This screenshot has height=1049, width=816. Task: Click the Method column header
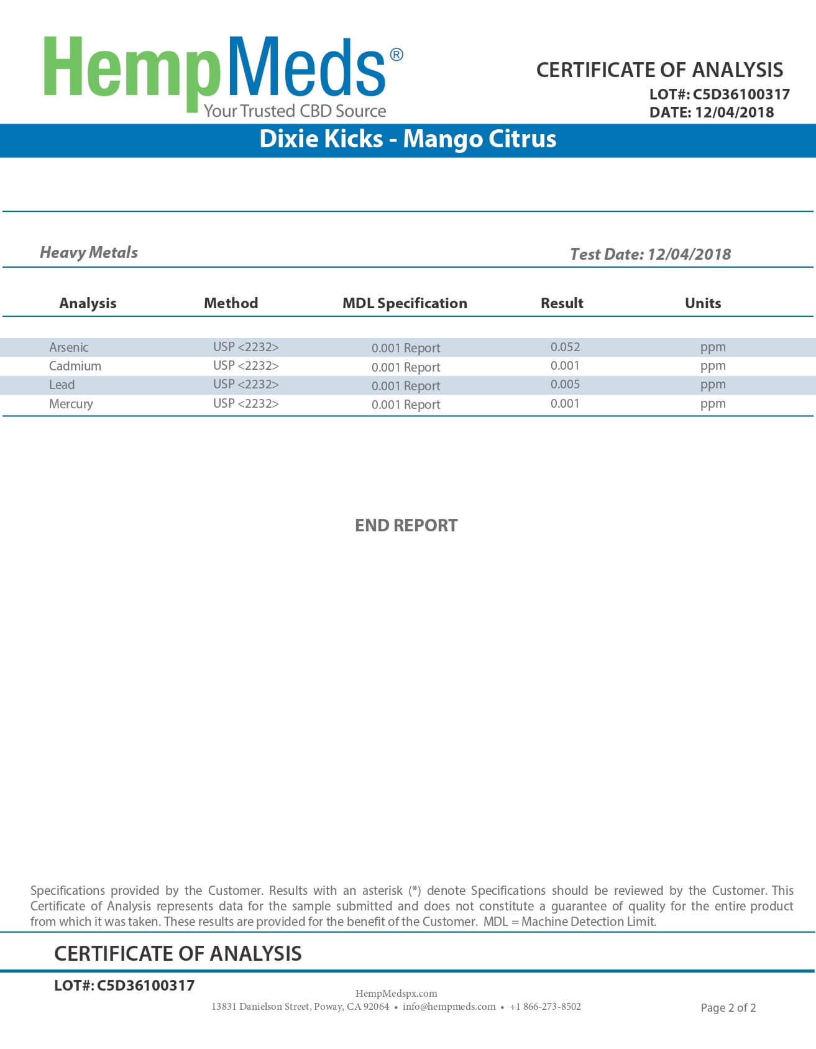[231, 303]
